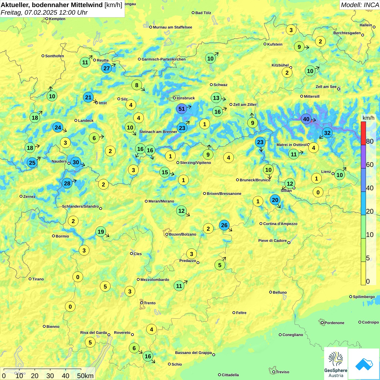Click the Bad Tölz label
Image resolution: width=380 pixels, height=380 pixels.
(203, 13)
